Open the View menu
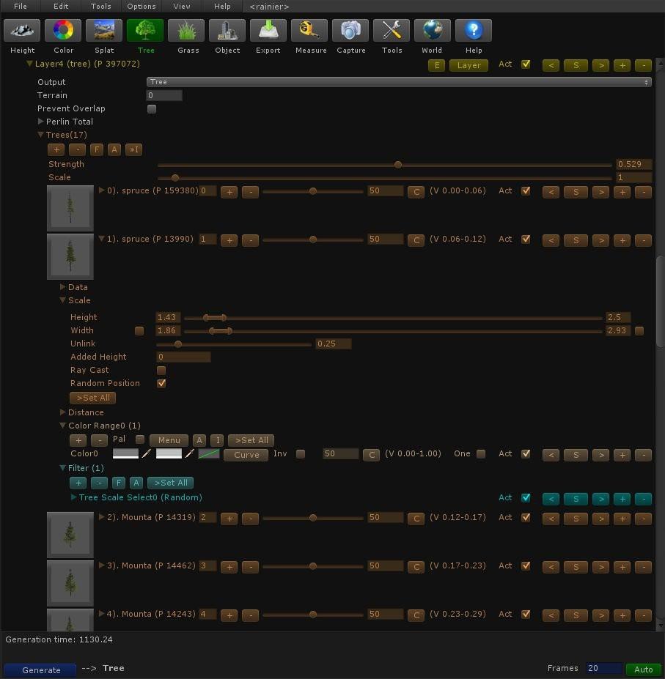Viewport: 665px width, 679px height. [182, 6]
